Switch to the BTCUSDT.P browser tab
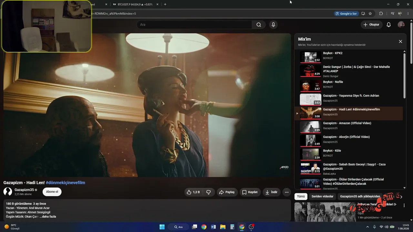The image size is (413, 232). pos(136,5)
